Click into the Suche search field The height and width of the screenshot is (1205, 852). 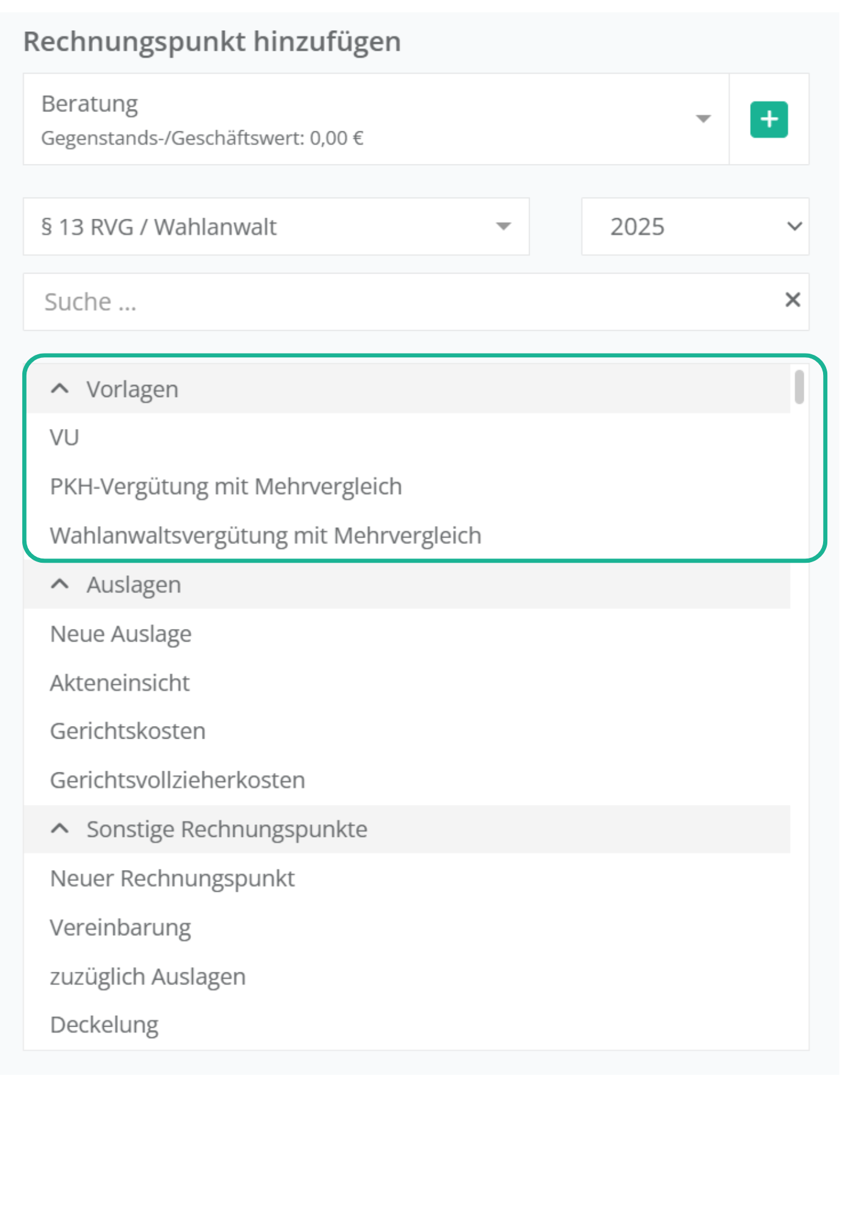(398, 302)
